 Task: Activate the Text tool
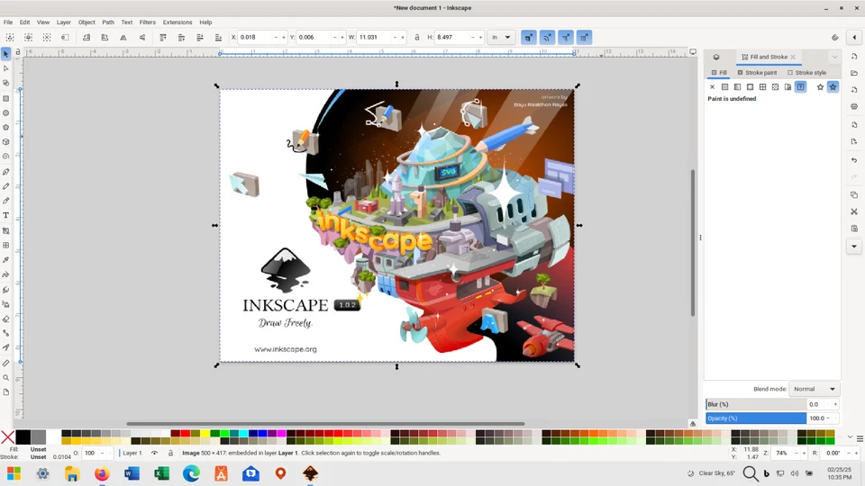[6, 215]
